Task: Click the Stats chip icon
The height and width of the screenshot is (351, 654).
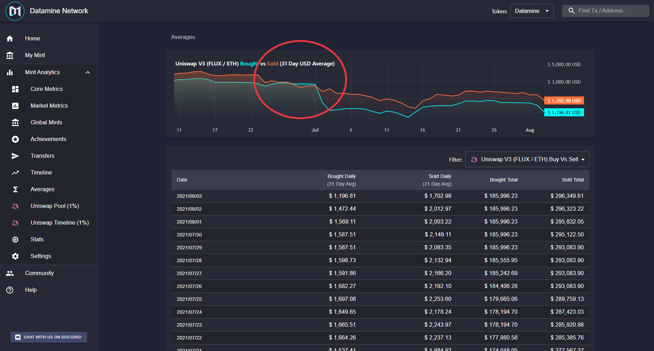Action: 15,240
